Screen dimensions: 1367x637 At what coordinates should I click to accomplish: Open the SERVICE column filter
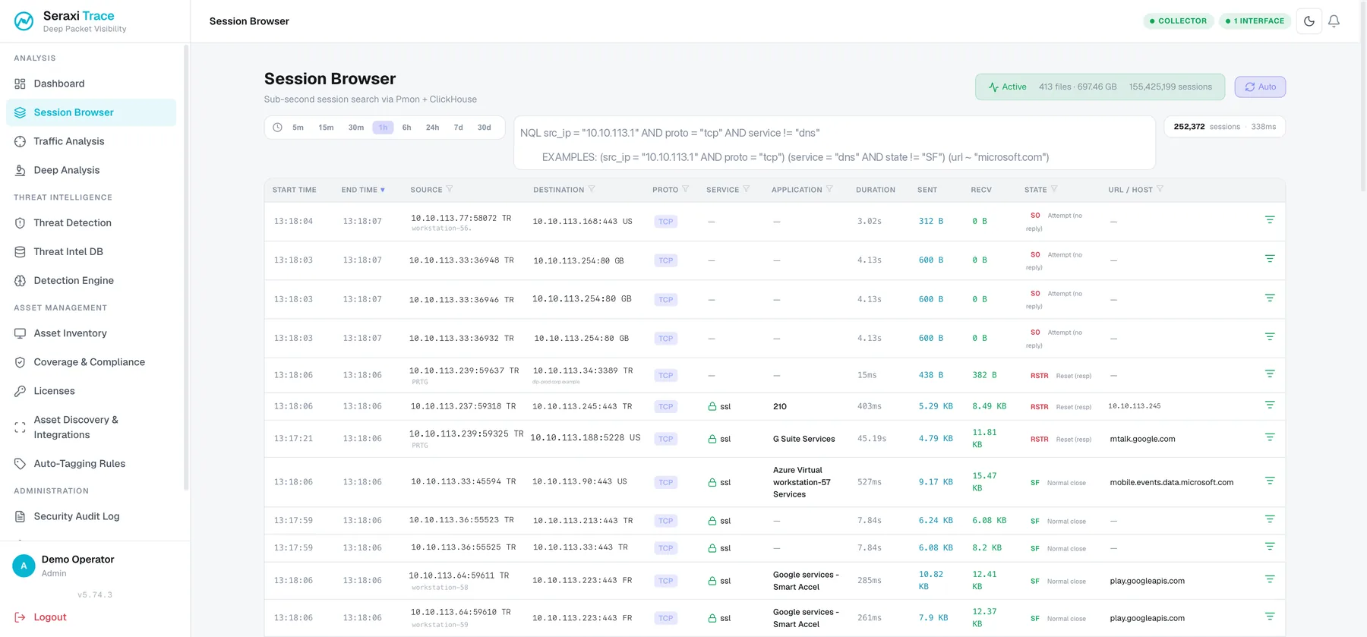click(747, 189)
